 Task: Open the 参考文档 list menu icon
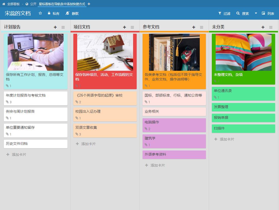coord(202,27)
